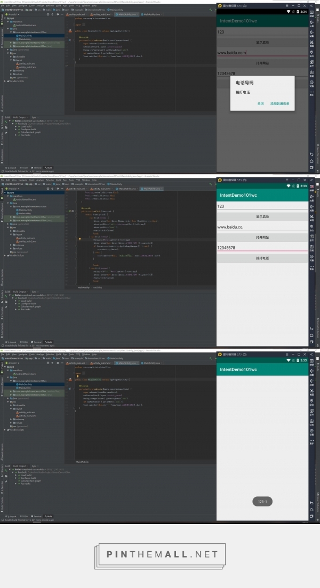Expand the values folder in bottom project tree

coord(11,423)
